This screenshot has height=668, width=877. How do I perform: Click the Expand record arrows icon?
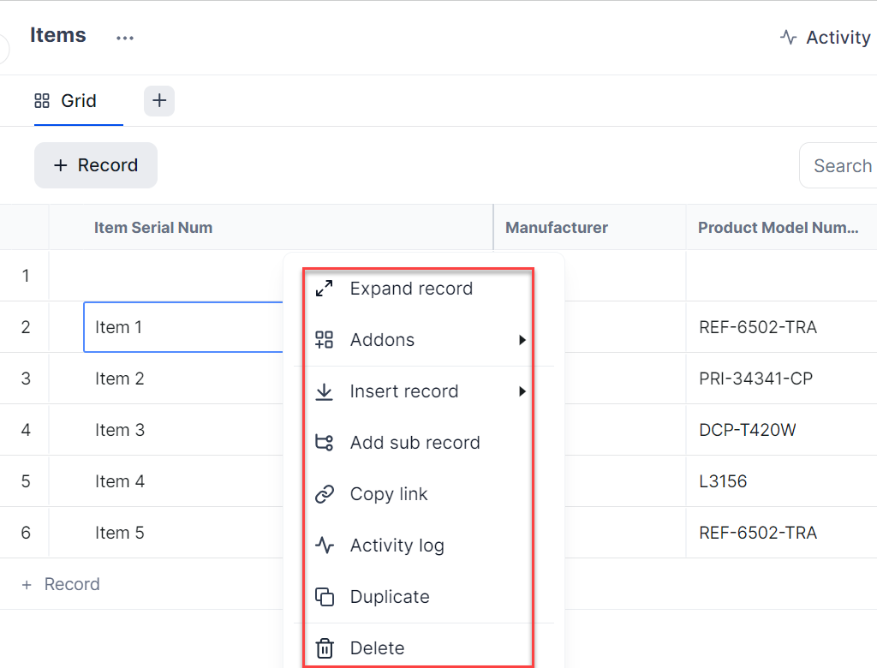coord(325,289)
